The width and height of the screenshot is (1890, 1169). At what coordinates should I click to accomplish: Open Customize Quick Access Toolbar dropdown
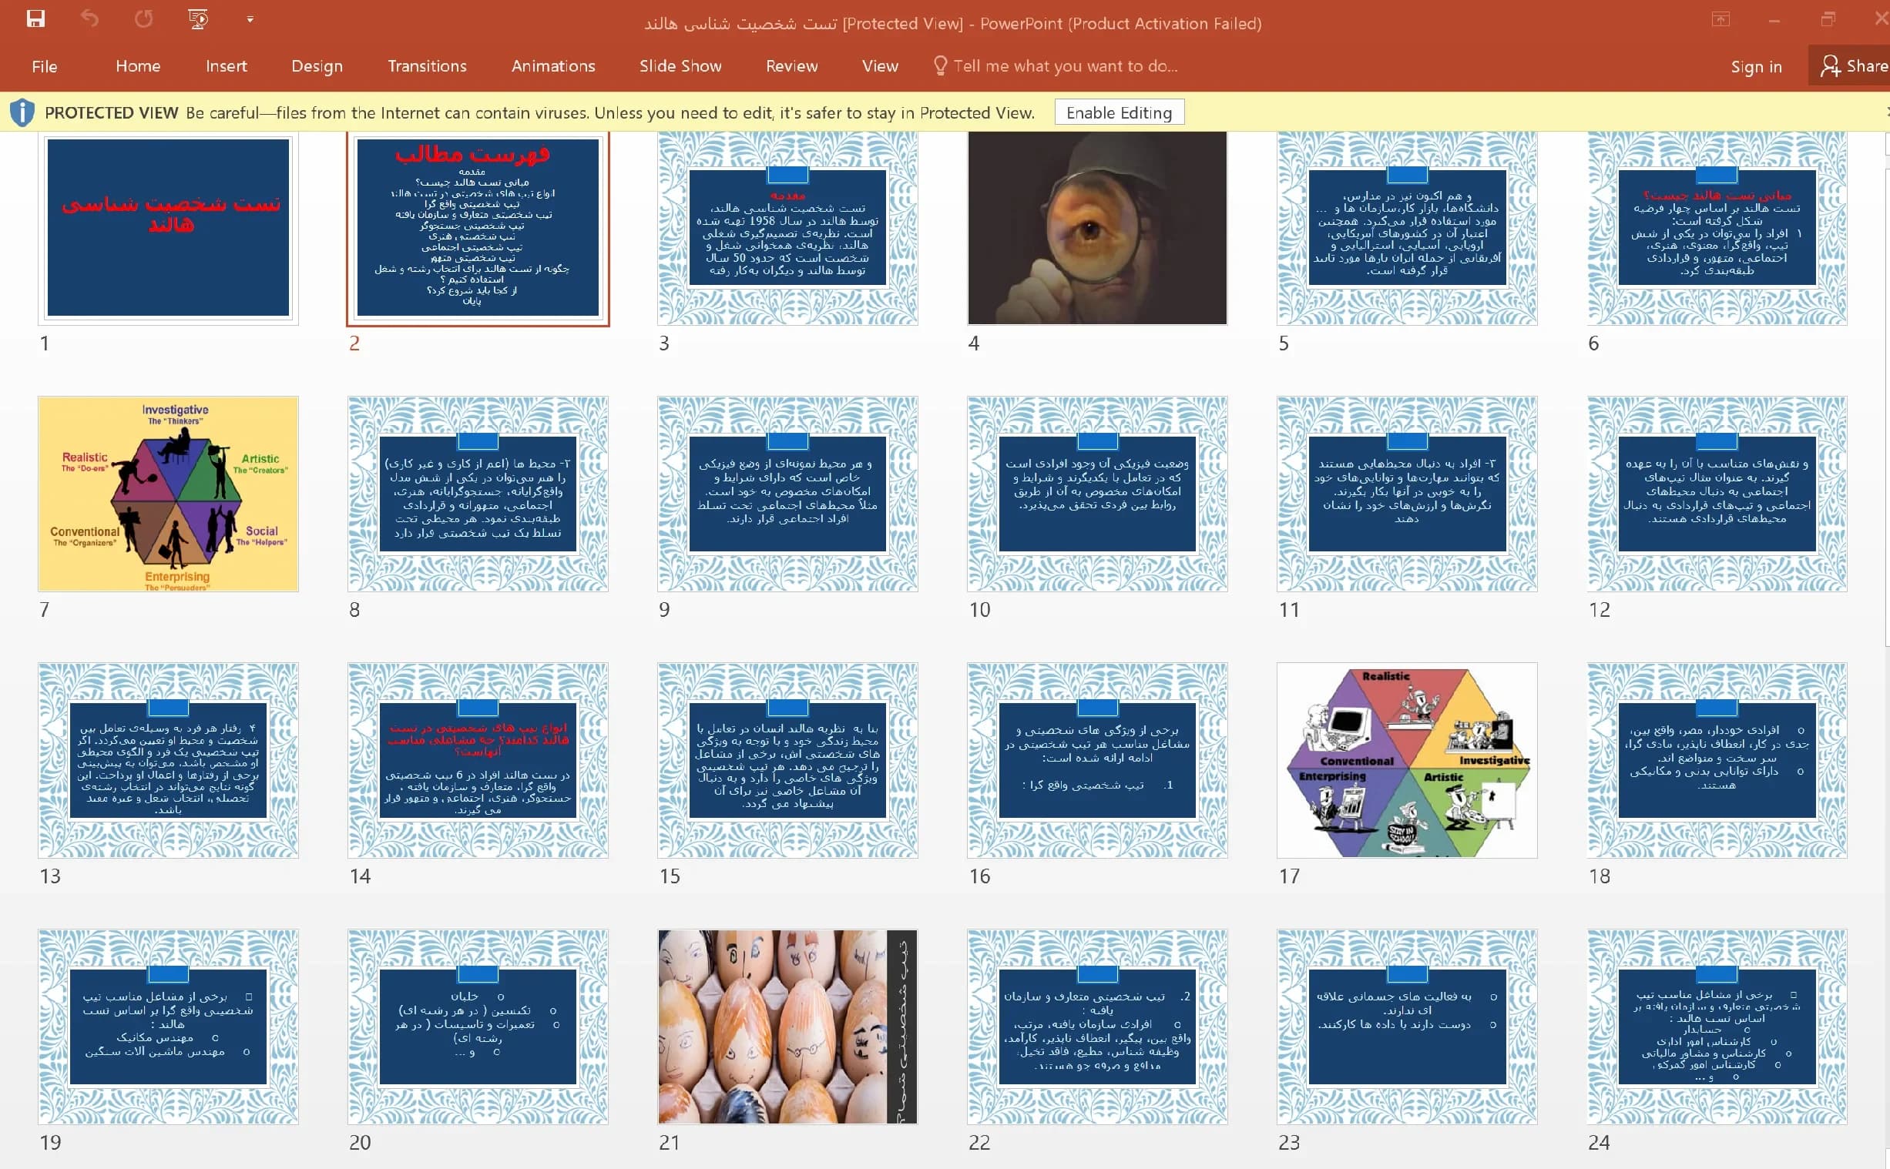[250, 19]
